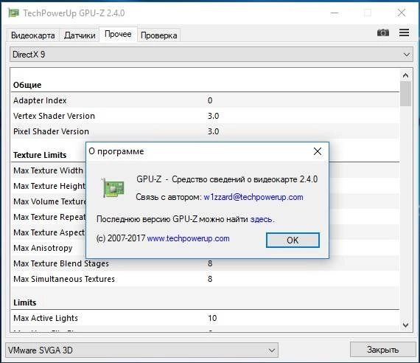Click the vertical scrollbar thumb
Screen dimensions: 420x363
click(x=405, y=94)
